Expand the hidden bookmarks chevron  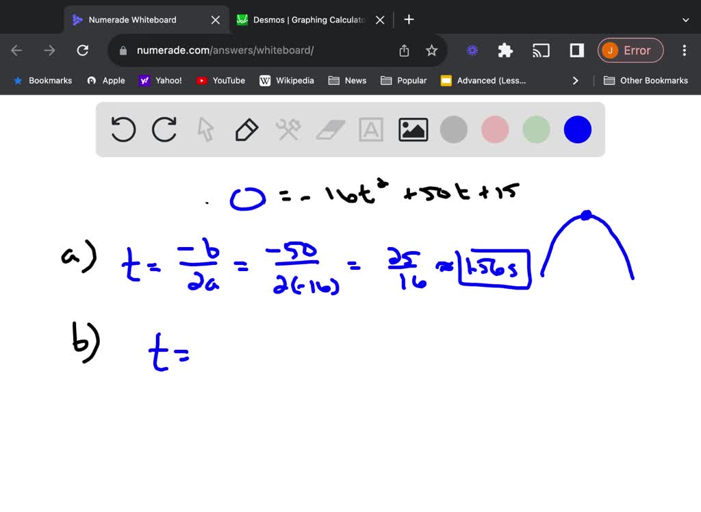575,80
